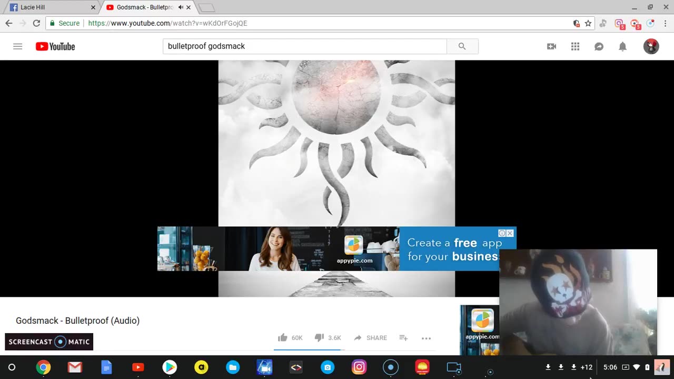The width and height of the screenshot is (674, 379).
Task: Open Chrome's three-dot menu
Action: point(666,23)
